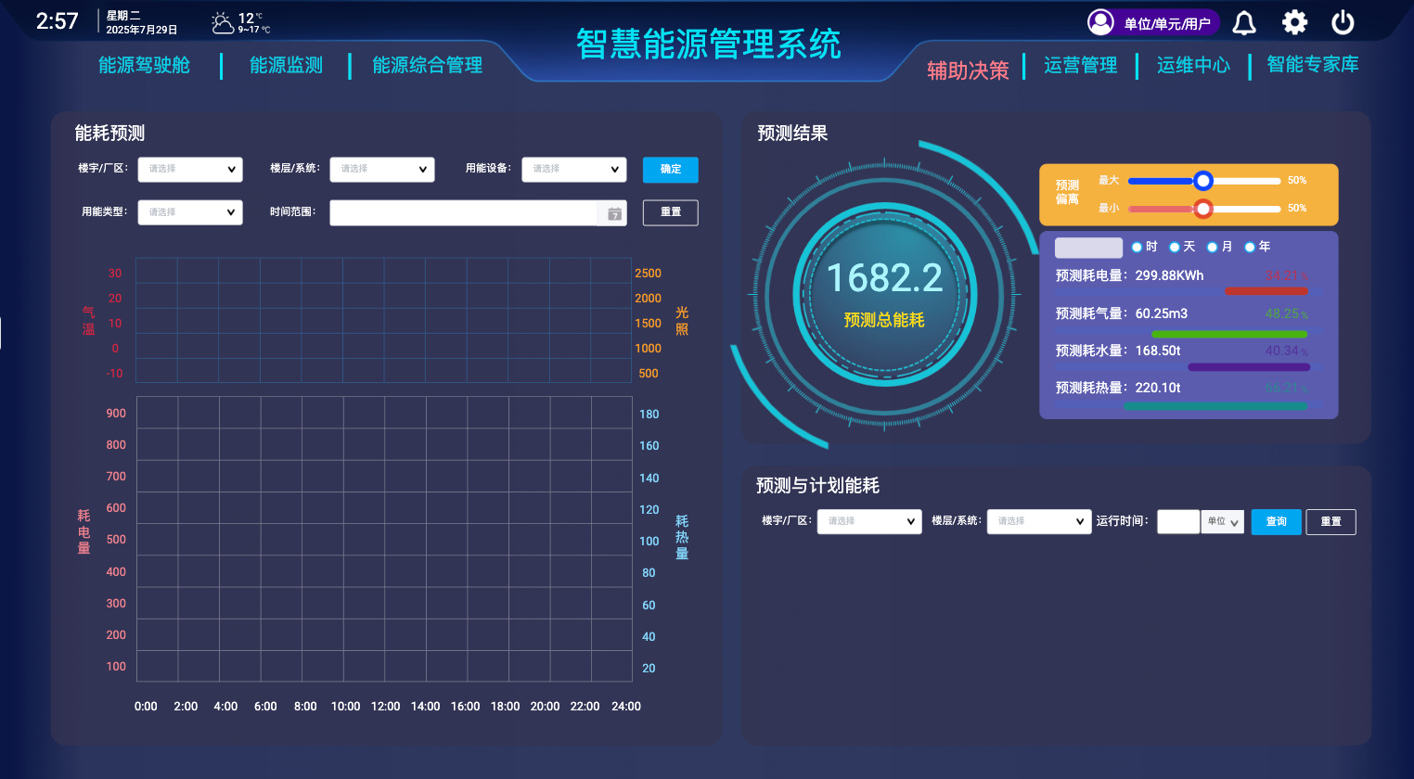Expand 楼层/系统 dropdown in 能耗预测
This screenshot has height=779, width=1414.
382,169
